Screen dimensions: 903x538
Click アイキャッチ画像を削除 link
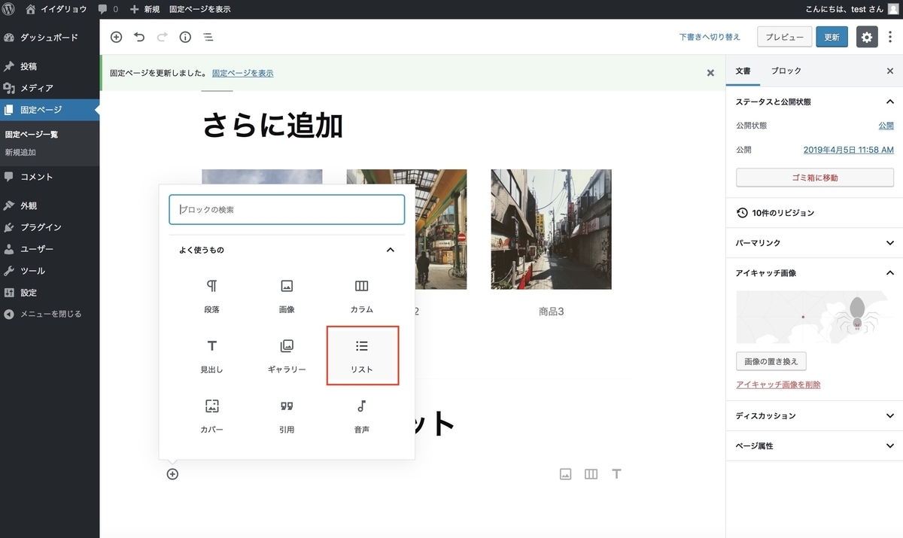pos(778,385)
